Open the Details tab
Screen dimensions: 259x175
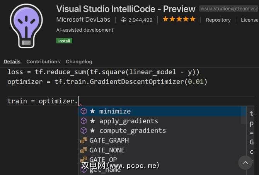pos(12,61)
